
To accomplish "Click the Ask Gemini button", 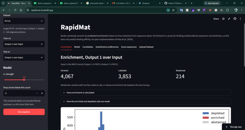I will pyautogui.click(x=212, y=3).
